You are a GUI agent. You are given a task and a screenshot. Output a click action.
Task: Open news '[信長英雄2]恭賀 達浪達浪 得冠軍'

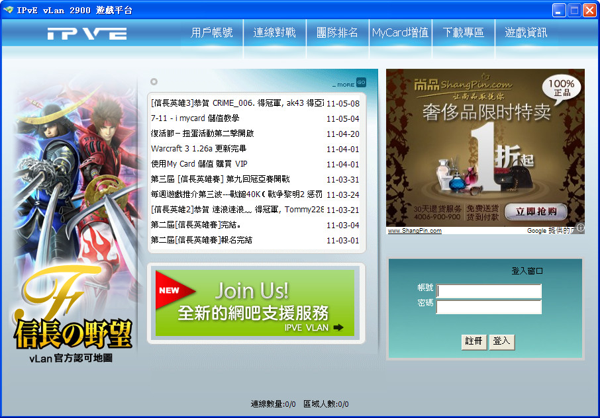click(x=237, y=210)
